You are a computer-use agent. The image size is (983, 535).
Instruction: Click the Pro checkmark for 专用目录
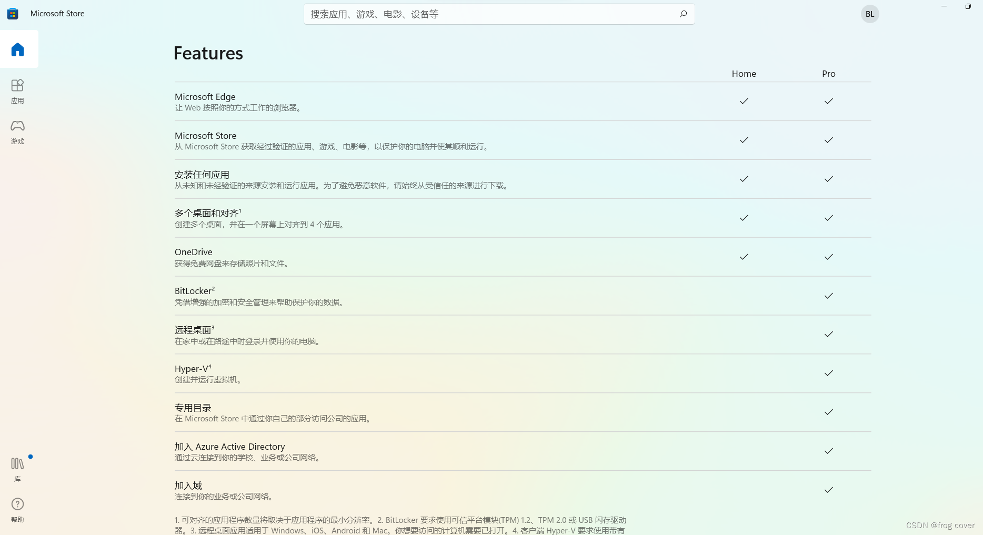tap(829, 412)
